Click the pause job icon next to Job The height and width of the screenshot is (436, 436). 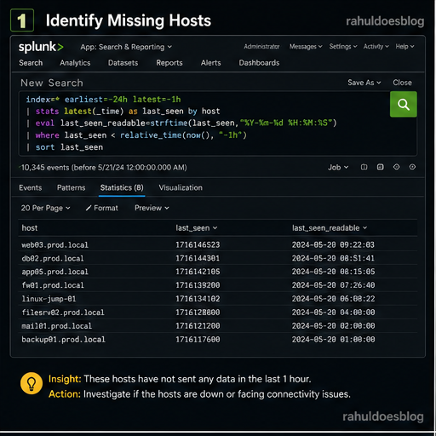(x=364, y=167)
